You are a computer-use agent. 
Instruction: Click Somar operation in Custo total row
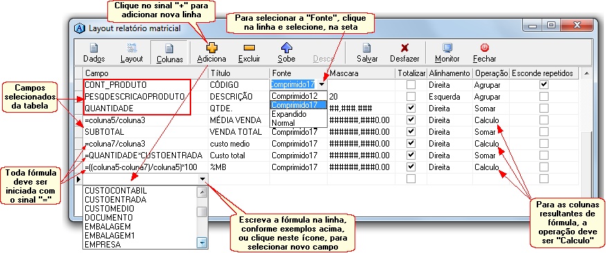pyautogui.click(x=491, y=156)
